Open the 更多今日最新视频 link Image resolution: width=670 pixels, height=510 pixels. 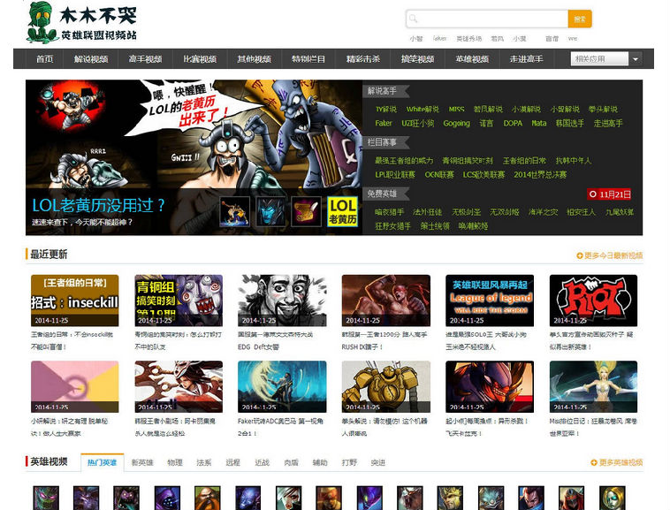(x=610, y=255)
